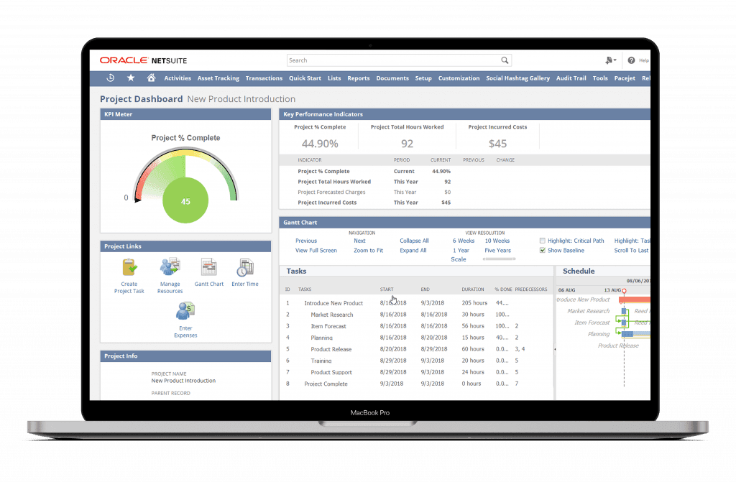736x482 pixels.
Task: Click View Full Screen link
Action: 316,251
